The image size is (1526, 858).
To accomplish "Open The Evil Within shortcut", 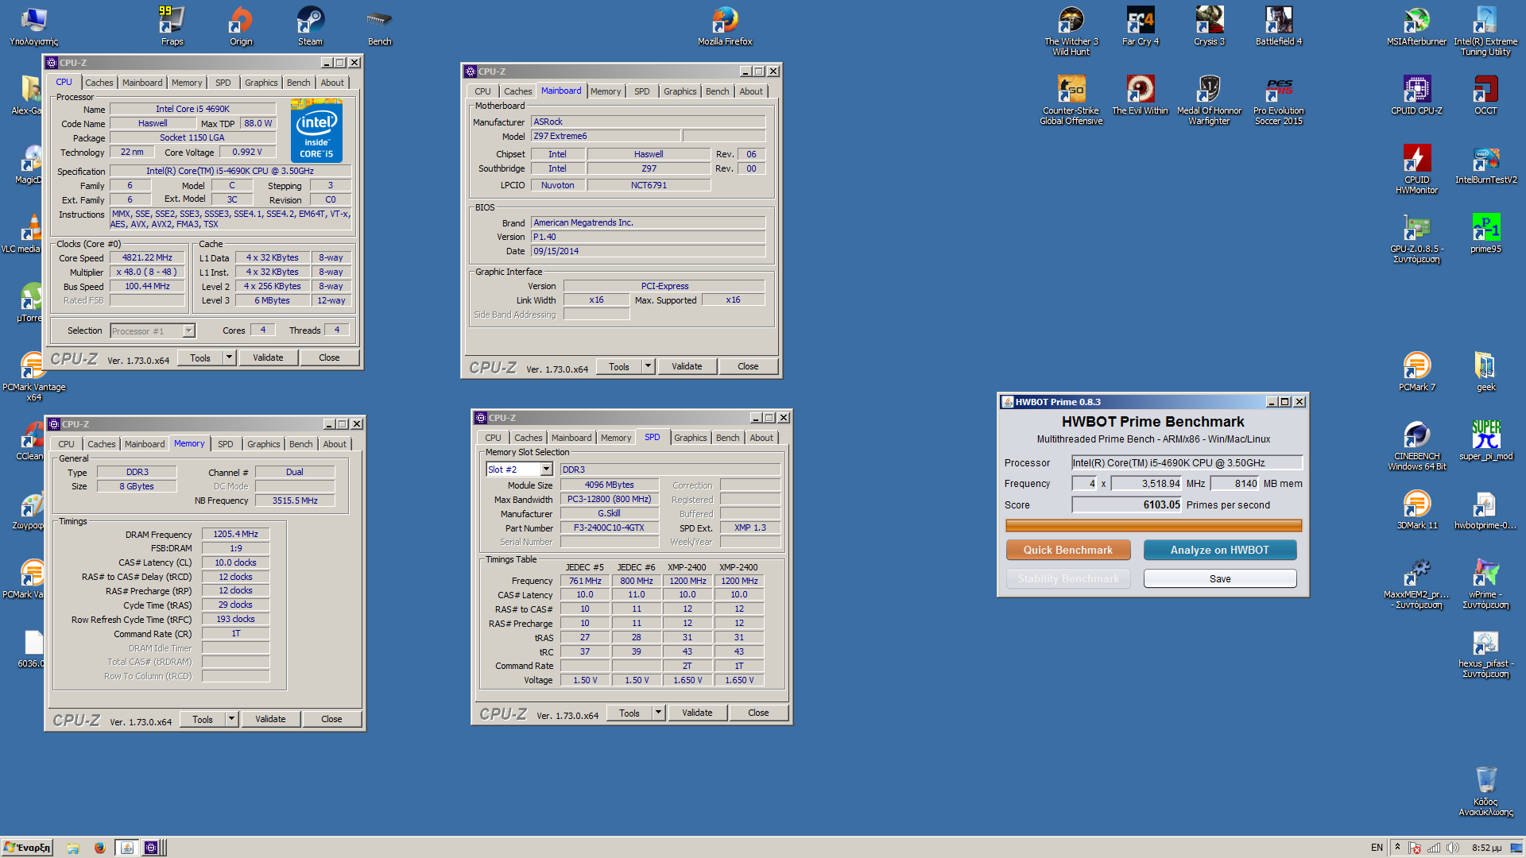I will pos(1141,95).
